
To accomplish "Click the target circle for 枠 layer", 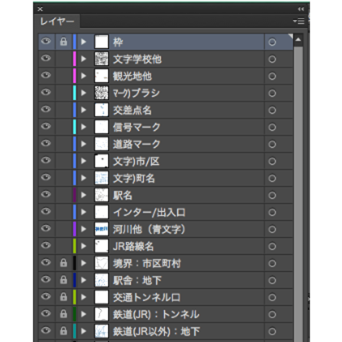I will 272,42.
